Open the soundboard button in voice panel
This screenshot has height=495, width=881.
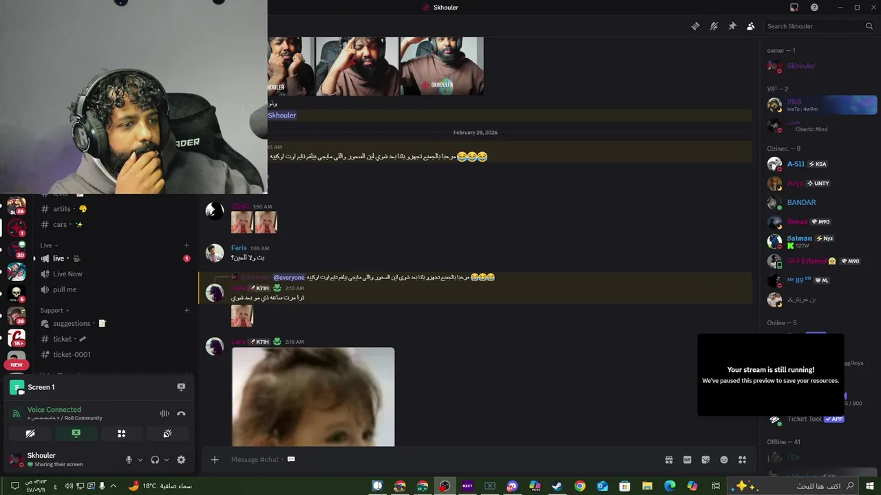pos(167,434)
